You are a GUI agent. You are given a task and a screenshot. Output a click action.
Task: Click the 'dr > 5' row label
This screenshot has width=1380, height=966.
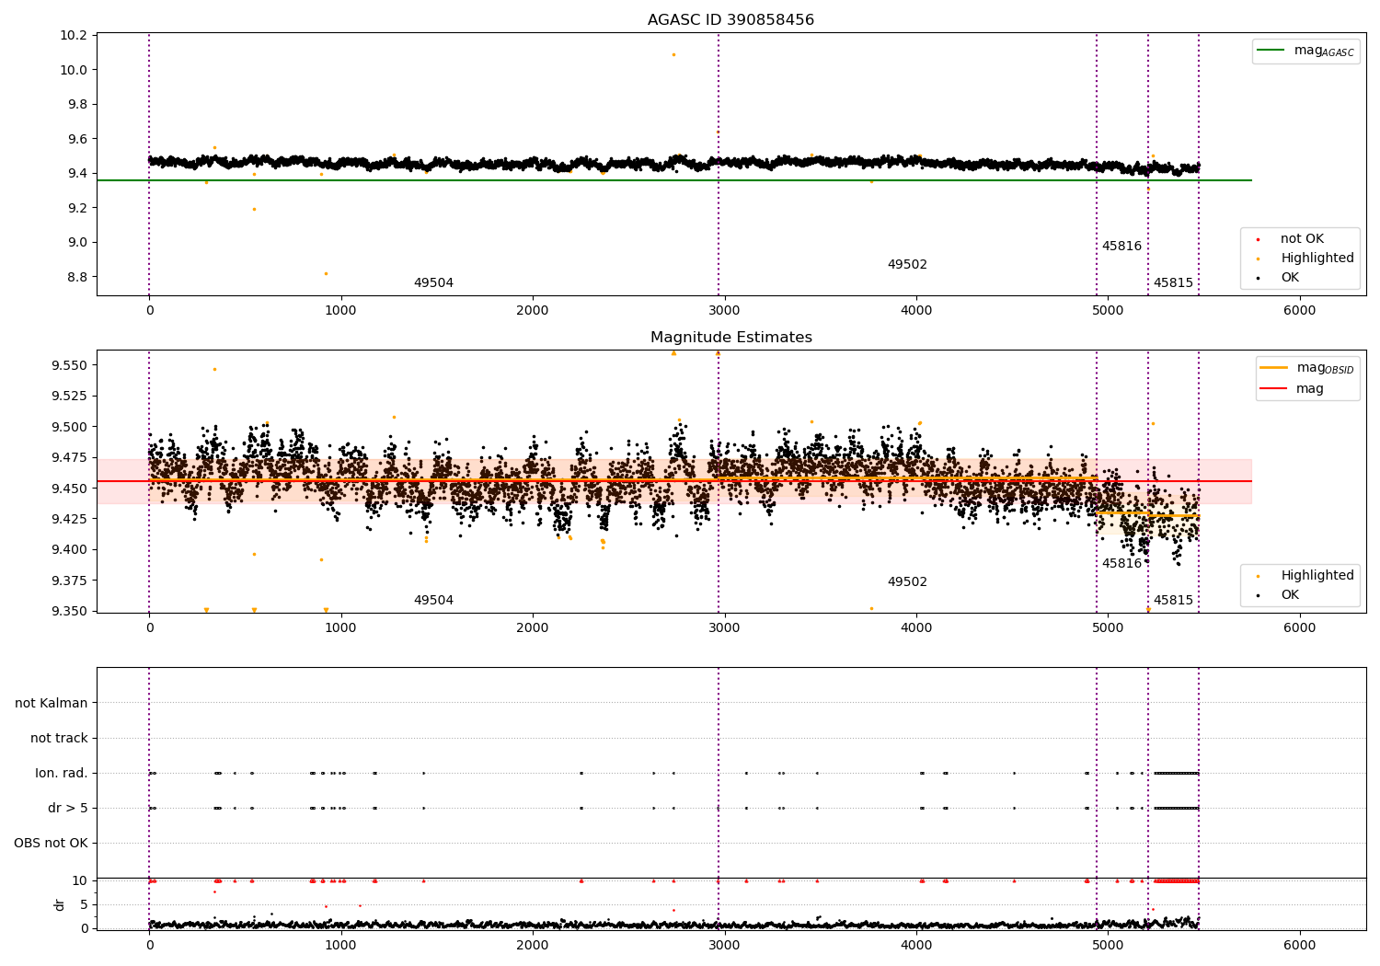[x=68, y=809]
